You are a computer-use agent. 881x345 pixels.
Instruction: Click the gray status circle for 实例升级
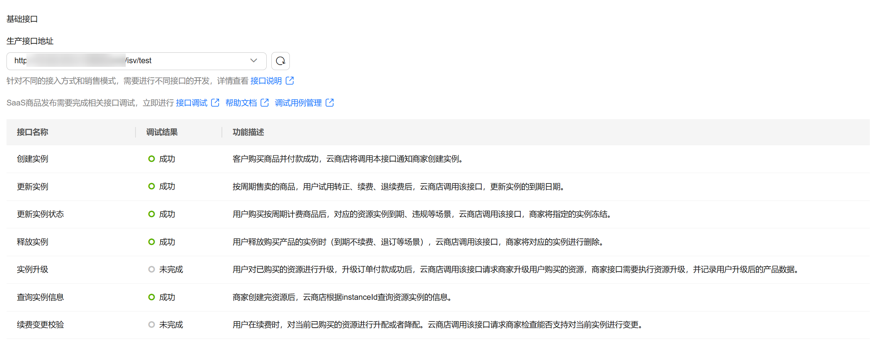(x=151, y=269)
